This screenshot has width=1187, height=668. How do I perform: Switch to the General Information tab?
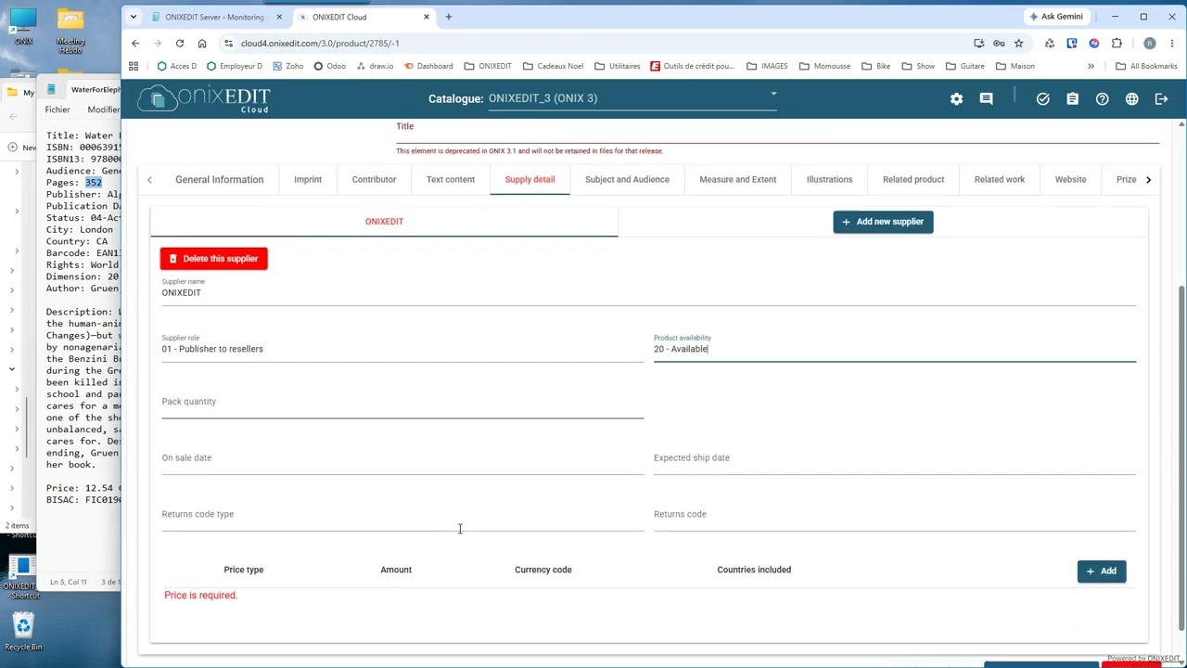tap(219, 179)
